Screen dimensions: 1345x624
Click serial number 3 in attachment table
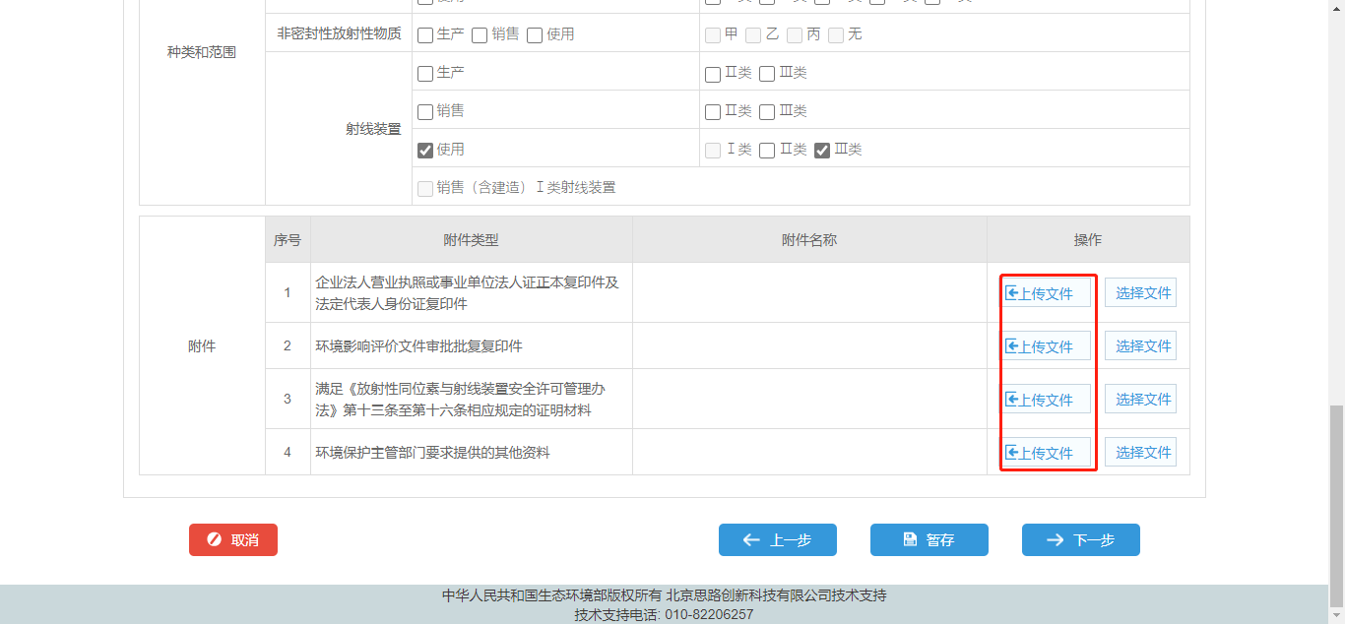(x=288, y=399)
